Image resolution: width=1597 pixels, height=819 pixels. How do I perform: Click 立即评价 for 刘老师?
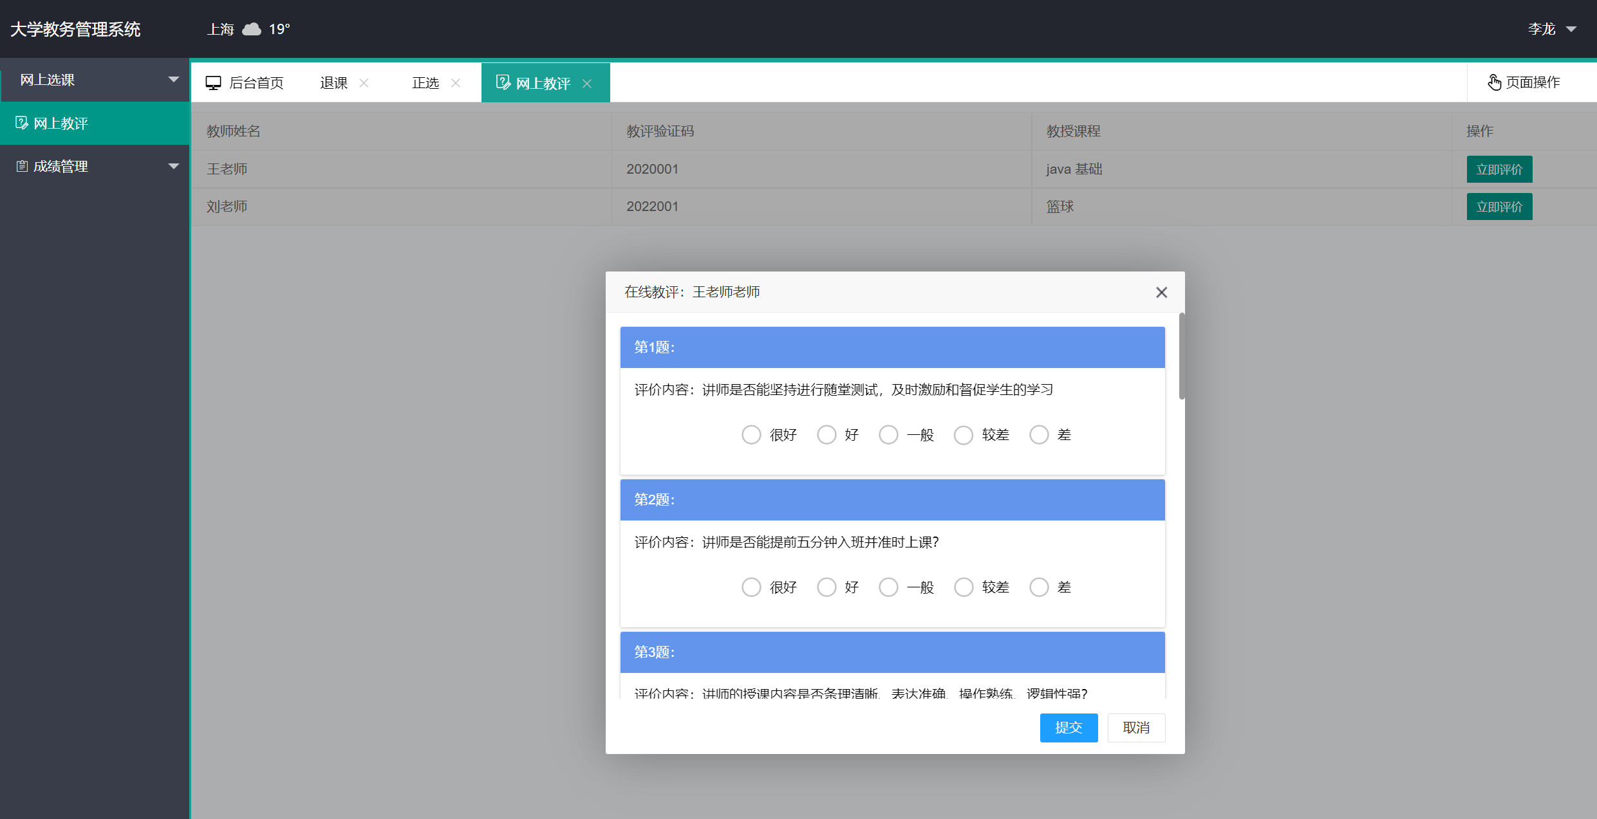pyautogui.click(x=1499, y=207)
